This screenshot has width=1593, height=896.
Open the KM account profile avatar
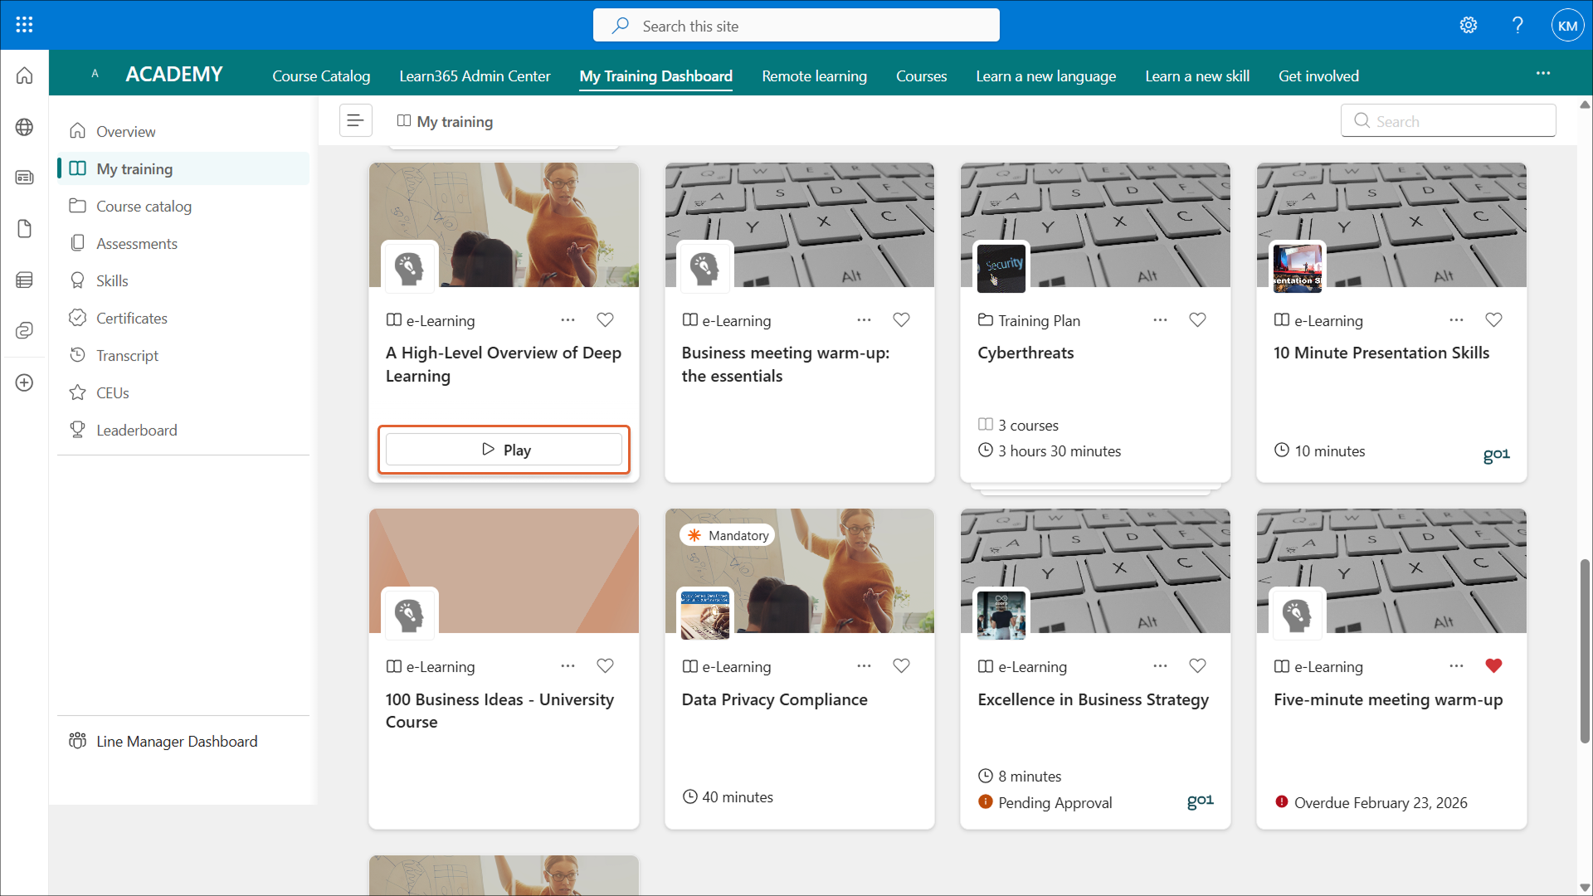pyautogui.click(x=1567, y=25)
